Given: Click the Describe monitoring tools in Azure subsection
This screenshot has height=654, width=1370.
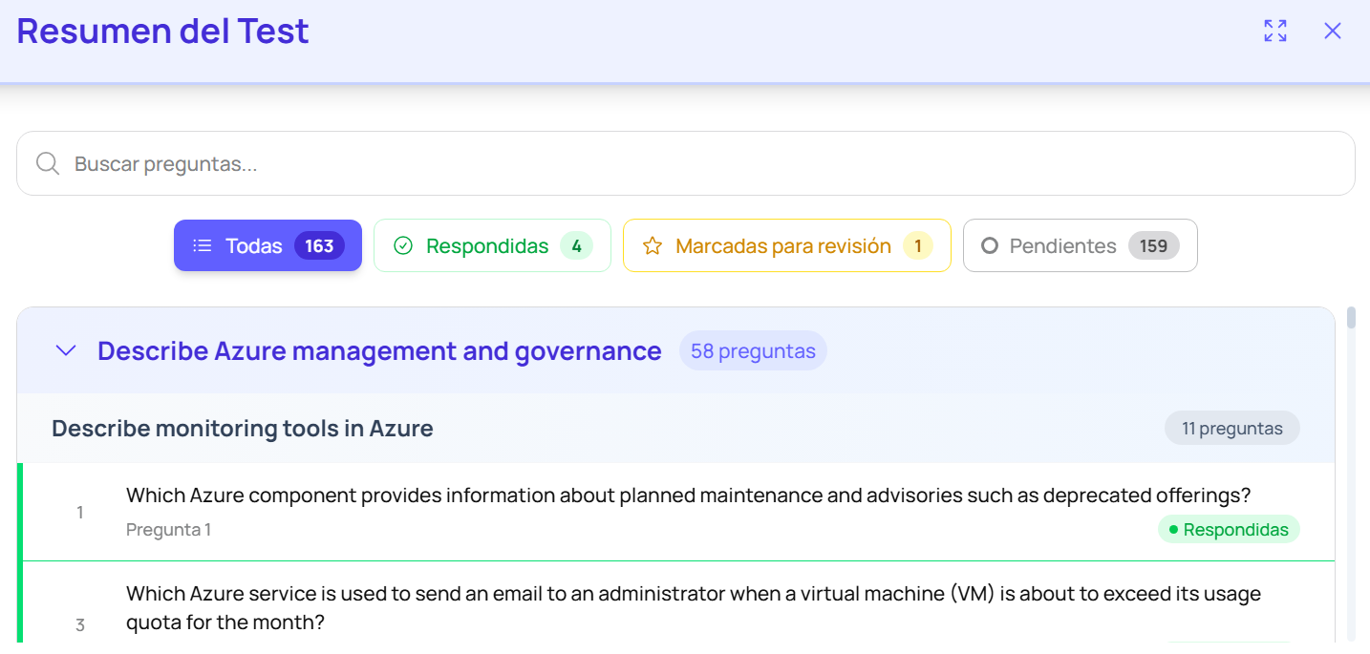Looking at the screenshot, I should tap(243, 429).
